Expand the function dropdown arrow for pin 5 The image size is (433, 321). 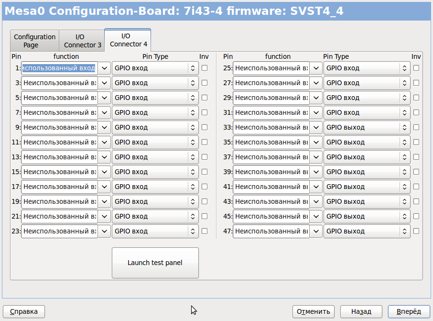[x=104, y=98]
